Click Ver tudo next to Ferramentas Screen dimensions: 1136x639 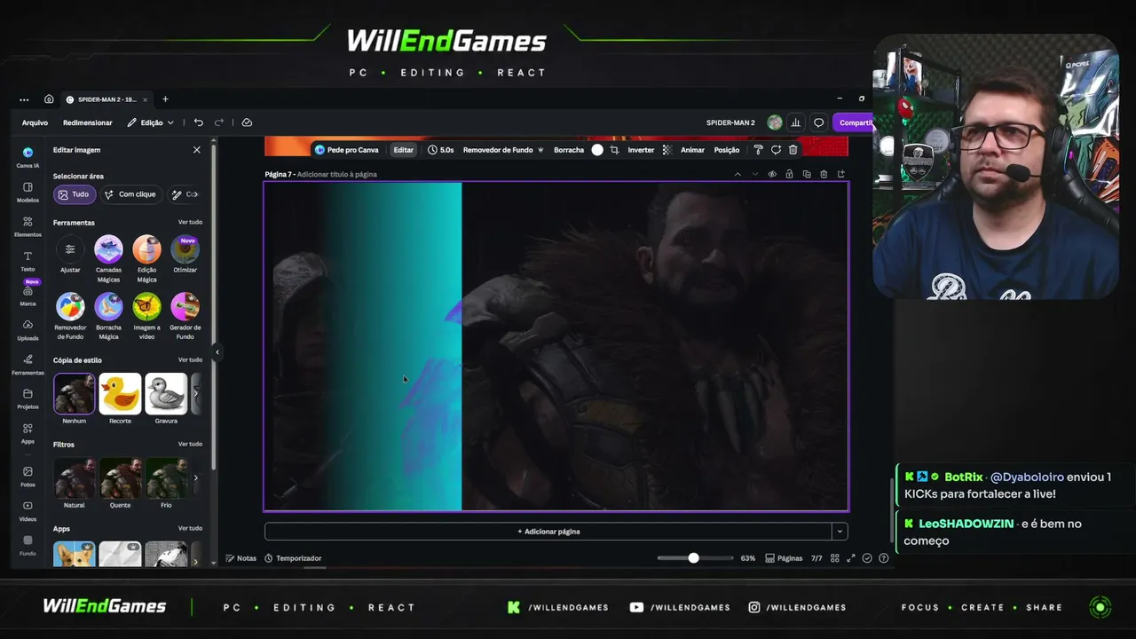pos(190,222)
